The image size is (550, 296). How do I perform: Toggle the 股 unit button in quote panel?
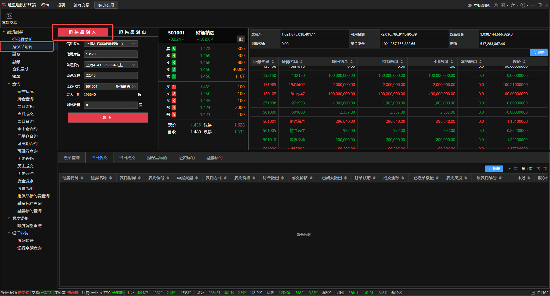(241, 39)
